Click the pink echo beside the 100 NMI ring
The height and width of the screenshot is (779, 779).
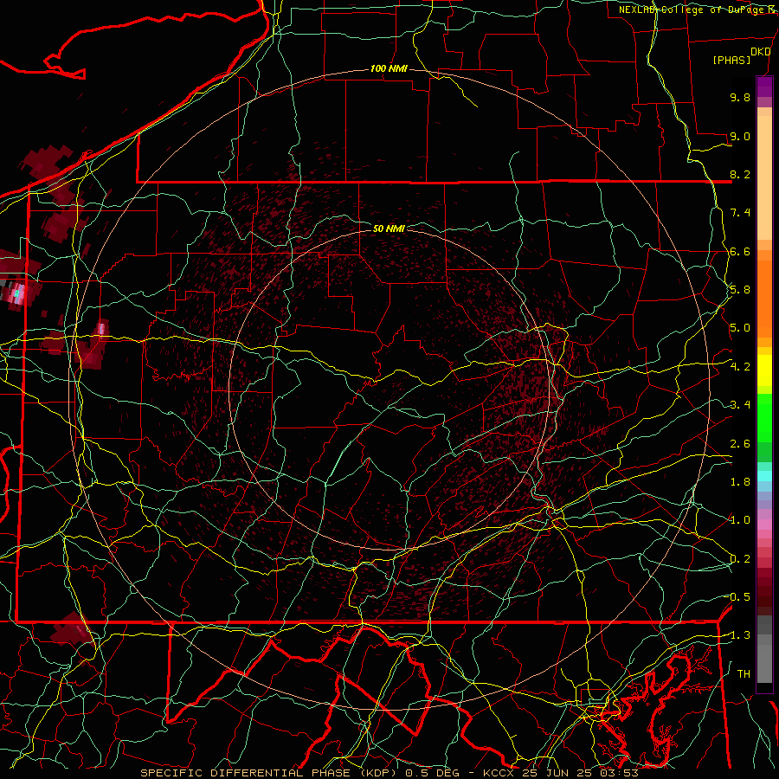click(x=101, y=330)
